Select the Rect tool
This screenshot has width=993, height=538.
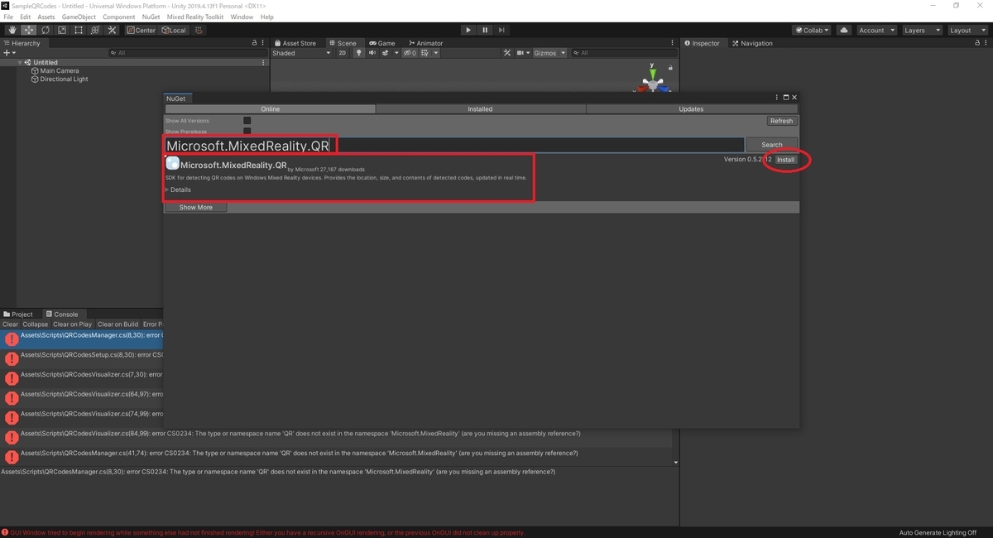tap(79, 30)
